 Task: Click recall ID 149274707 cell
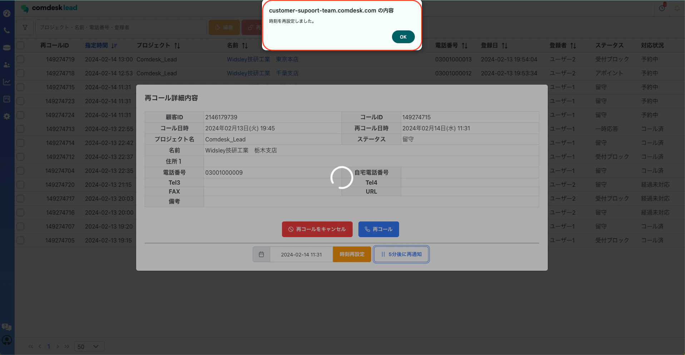pyautogui.click(x=60, y=226)
